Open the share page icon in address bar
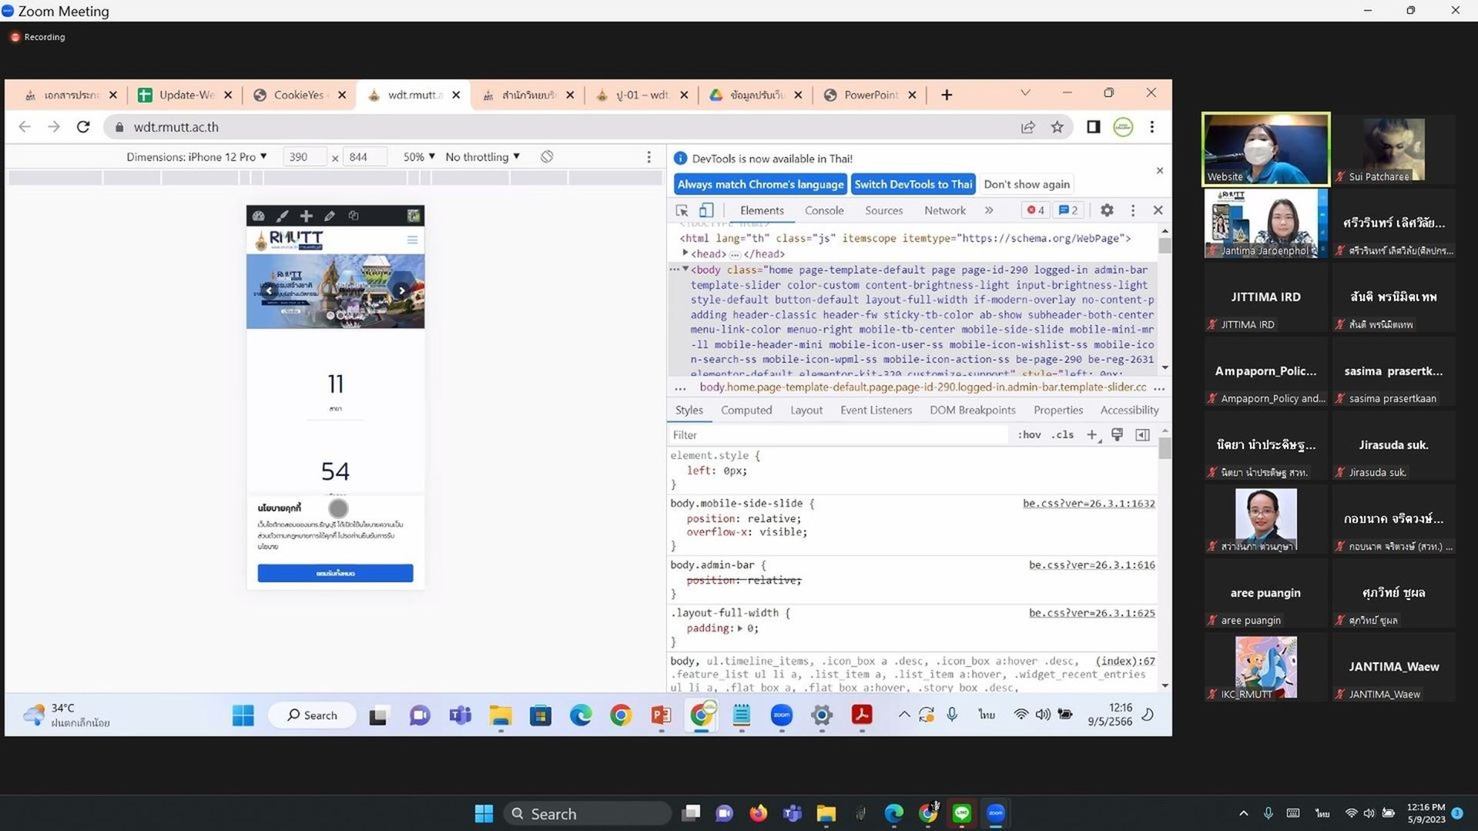The image size is (1478, 831). click(1028, 127)
